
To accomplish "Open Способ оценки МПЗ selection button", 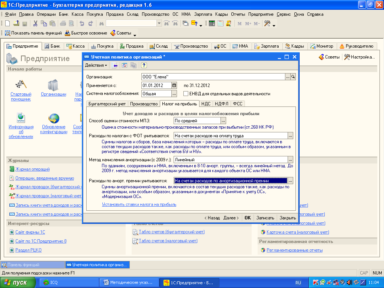I will [x=223, y=121].
